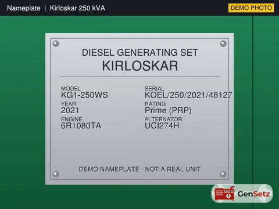
Task: Click the "Nameplate" title text
Action: pyautogui.click(x=24, y=8)
